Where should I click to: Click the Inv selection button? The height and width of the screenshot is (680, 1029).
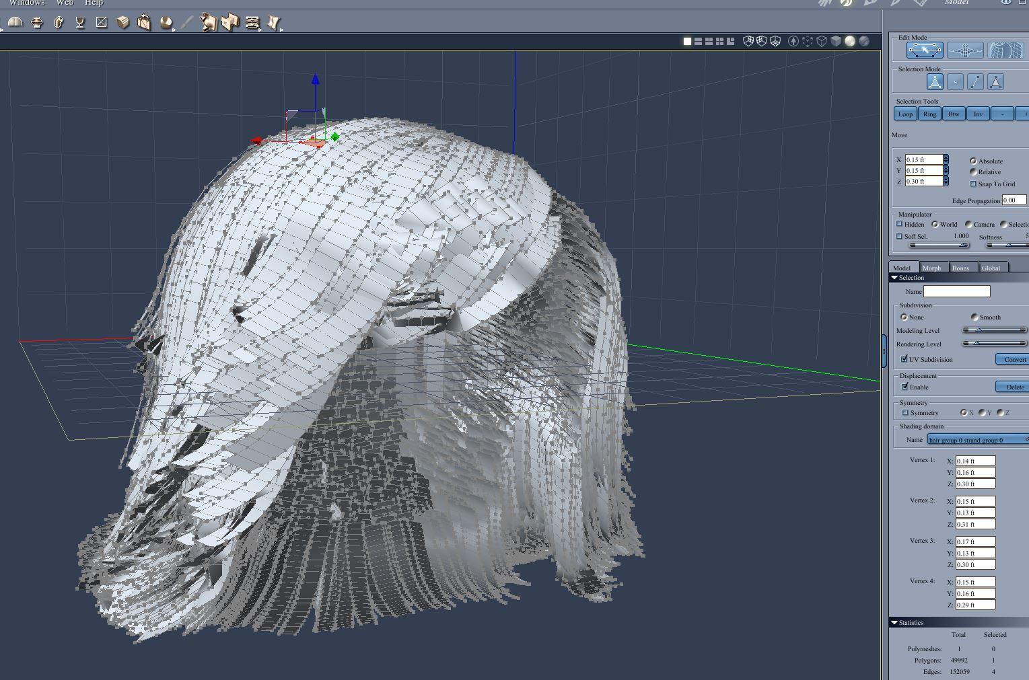point(978,114)
